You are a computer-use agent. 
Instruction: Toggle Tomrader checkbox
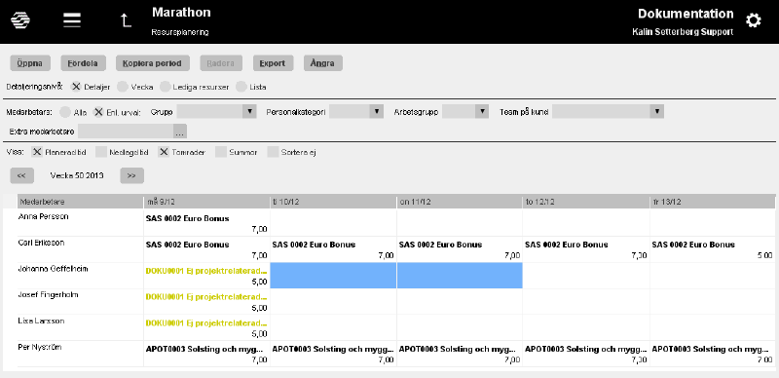(164, 152)
